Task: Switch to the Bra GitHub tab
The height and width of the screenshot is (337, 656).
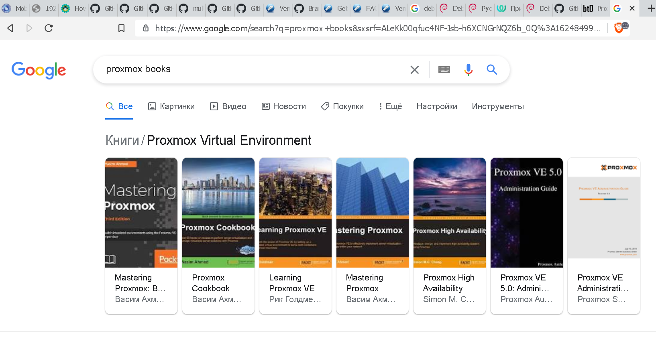Action: click(x=307, y=8)
